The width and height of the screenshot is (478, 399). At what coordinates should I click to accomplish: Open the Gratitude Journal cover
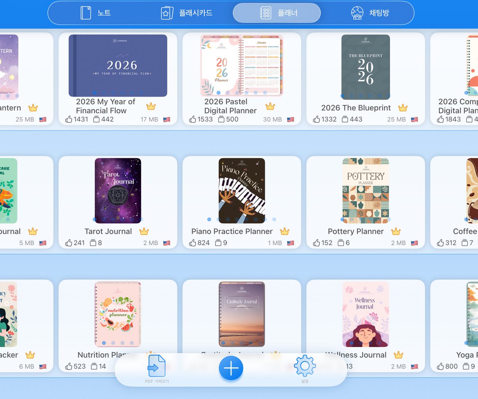pos(242,314)
